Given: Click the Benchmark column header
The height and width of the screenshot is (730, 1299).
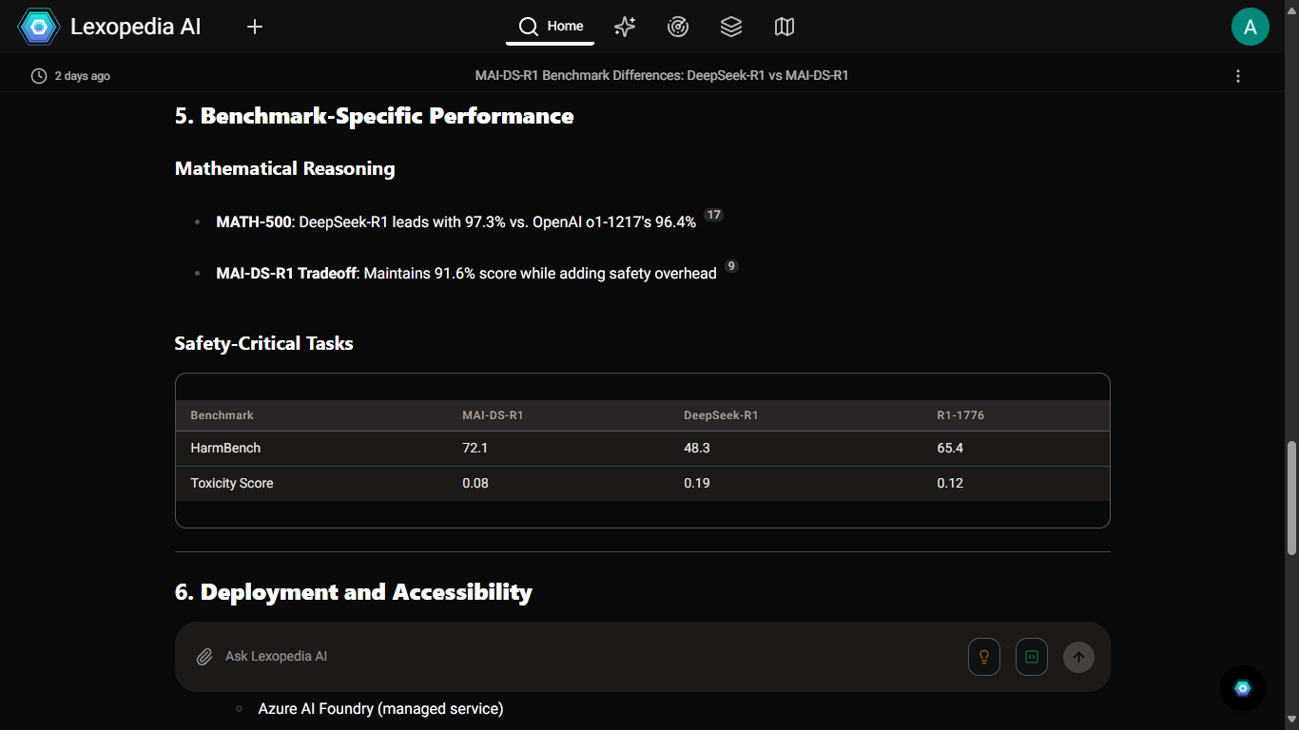Looking at the screenshot, I should pyautogui.click(x=223, y=415).
